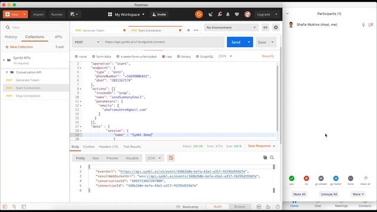Open the Runner button
Image resolution: width=377 pixels, height=212 pixels.
[57, 14]
